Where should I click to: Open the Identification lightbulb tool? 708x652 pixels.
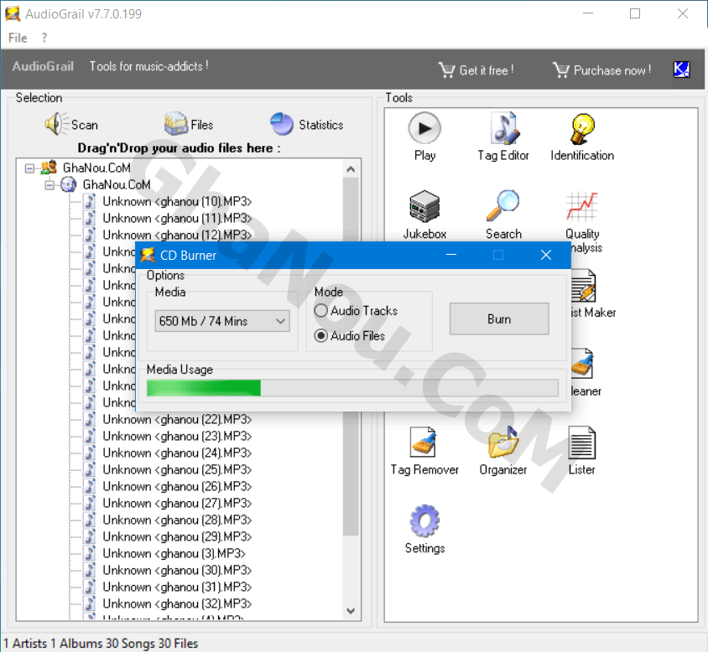(x=582, y=137)
